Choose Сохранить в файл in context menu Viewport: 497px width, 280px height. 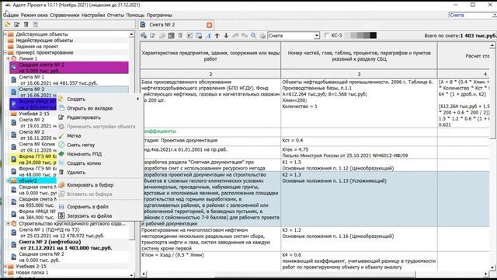click(99, 207)
